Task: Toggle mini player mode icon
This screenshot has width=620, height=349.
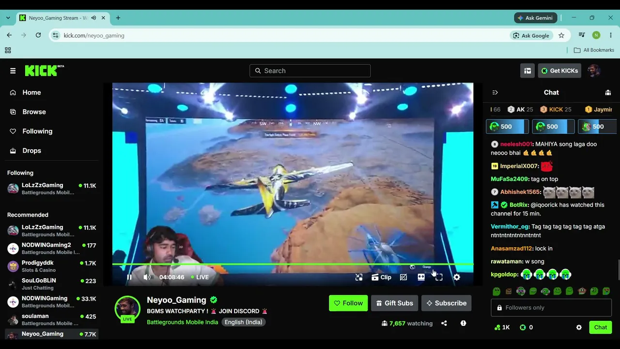Action: pos(359,277)
